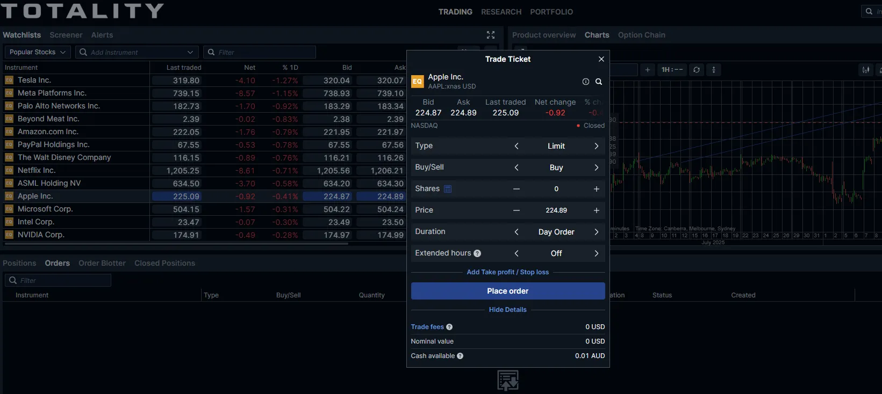Open Extended hours help tooltip
The image size is (882, 394).
[x=477, y=253]
